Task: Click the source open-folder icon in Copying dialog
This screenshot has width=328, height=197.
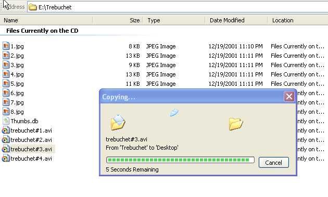Action: (118, 123)
